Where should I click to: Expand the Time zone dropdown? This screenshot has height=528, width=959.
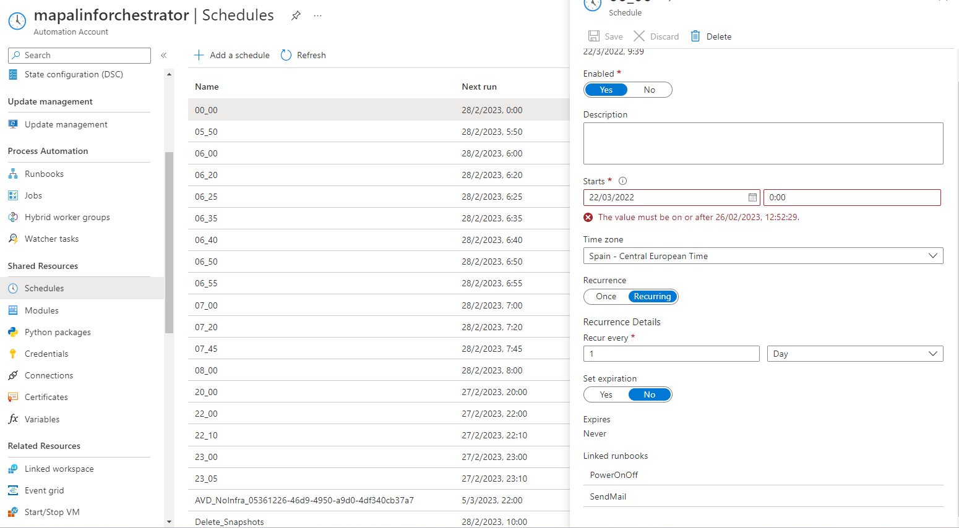click(x=932, y=256)
